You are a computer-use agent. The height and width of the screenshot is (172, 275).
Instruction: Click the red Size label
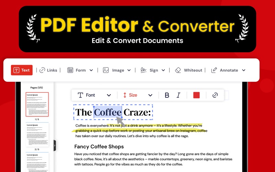[133, 95]
